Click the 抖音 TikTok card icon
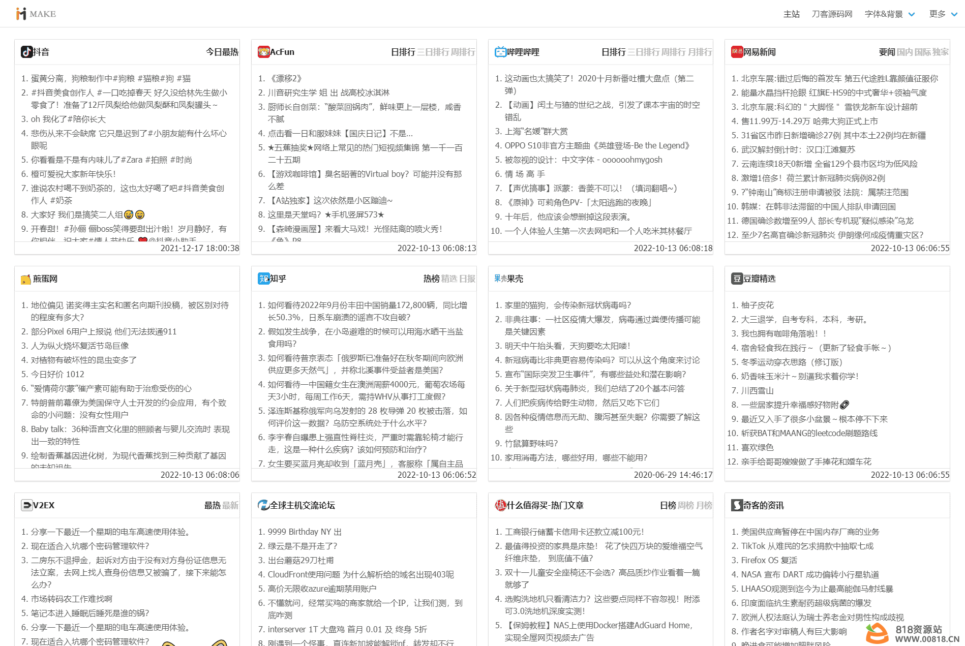 (27, 52)
